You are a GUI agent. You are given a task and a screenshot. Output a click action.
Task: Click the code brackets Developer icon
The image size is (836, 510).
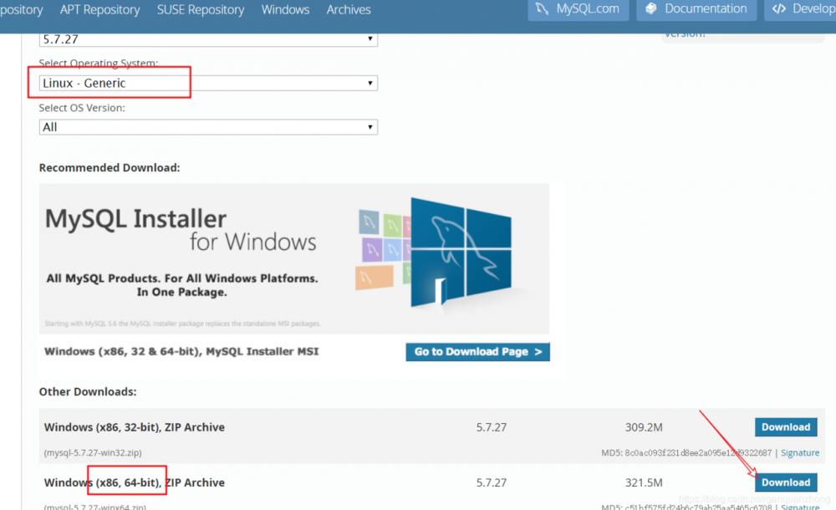(779, 8)
